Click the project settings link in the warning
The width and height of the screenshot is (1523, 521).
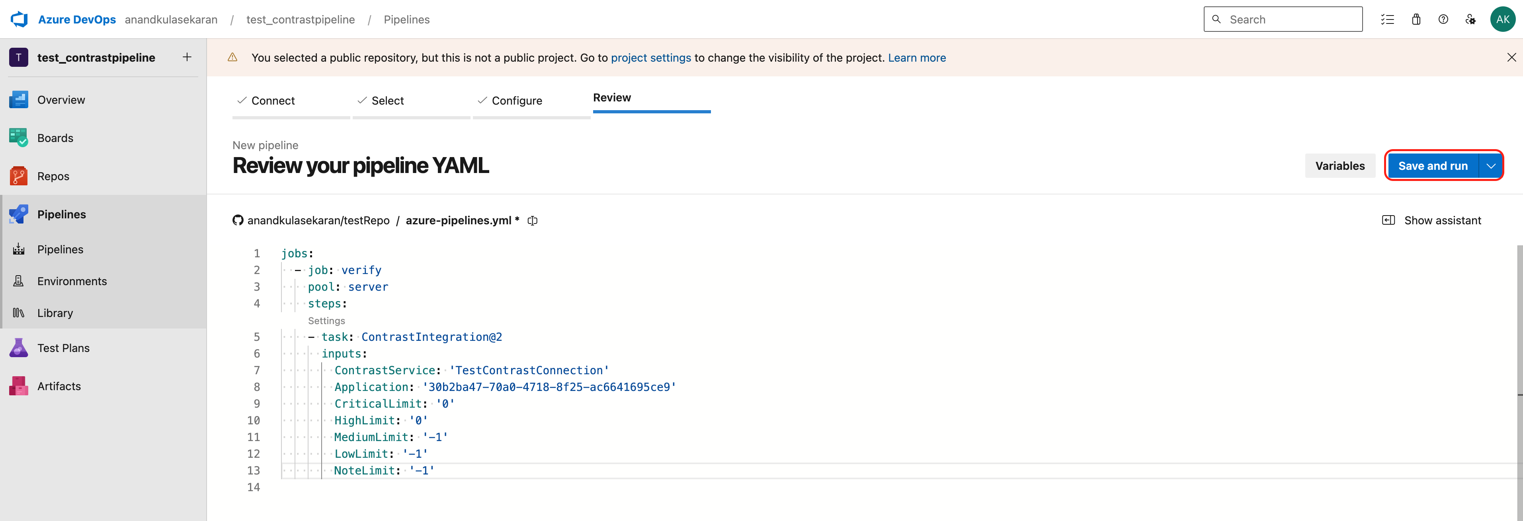tap(651, 57)
